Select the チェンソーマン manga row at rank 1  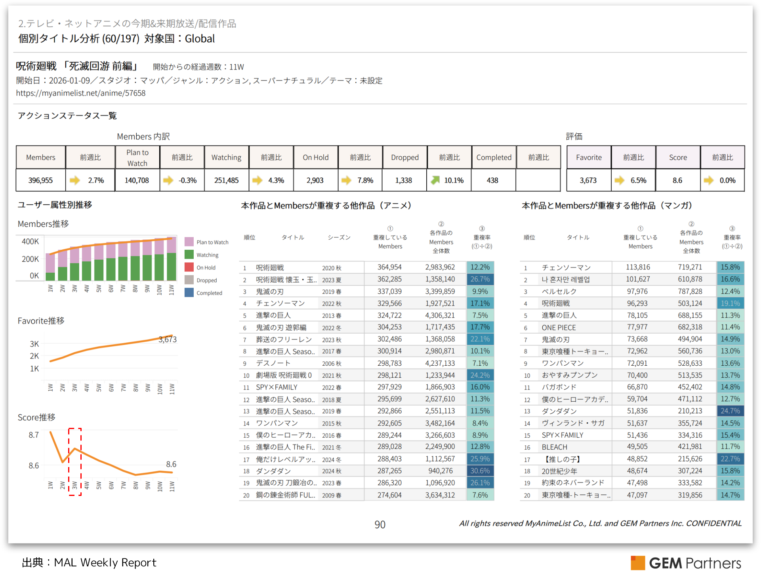(x=566, y=268)
